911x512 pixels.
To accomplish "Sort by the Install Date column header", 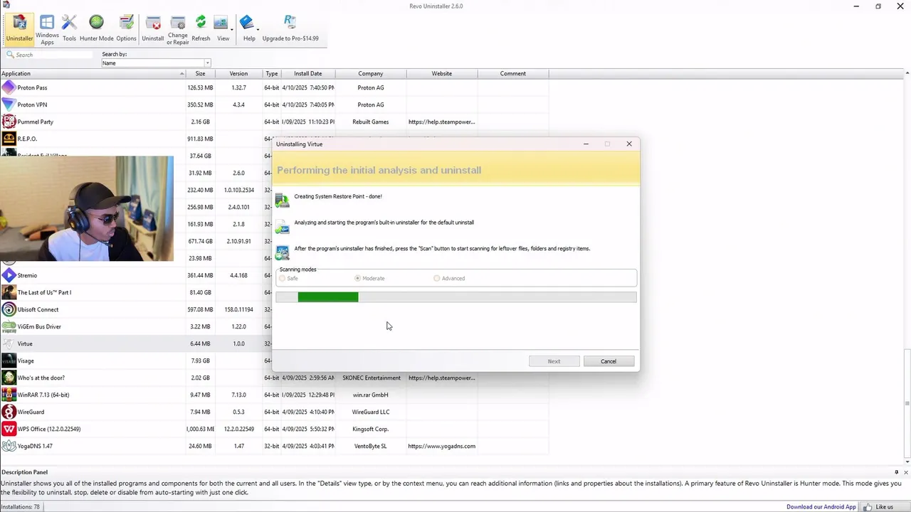I will [x=307, y=73].
